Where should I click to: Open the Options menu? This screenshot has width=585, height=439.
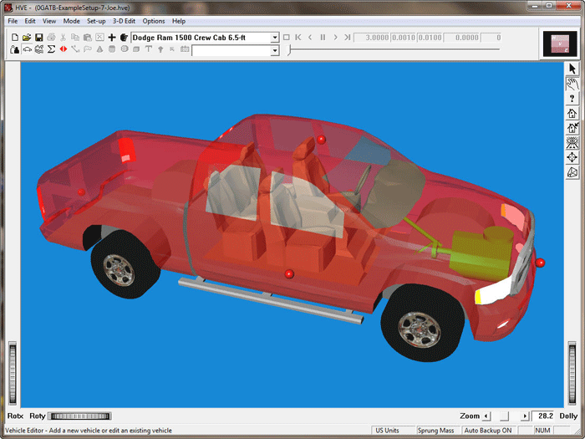[154, 21]
